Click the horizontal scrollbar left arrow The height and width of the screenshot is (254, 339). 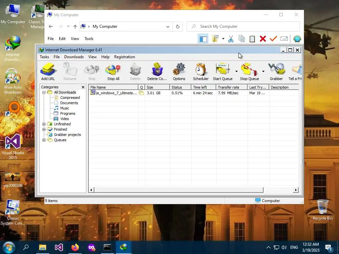(x=91, y=190)
